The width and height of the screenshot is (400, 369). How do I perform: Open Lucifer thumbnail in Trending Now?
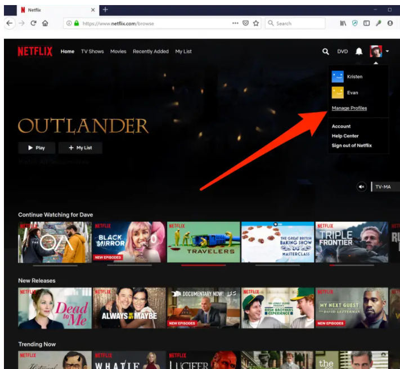pos(203,360)
